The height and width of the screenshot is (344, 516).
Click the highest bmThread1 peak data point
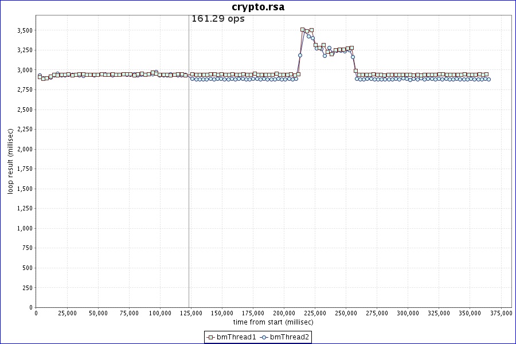coord(303,29)
